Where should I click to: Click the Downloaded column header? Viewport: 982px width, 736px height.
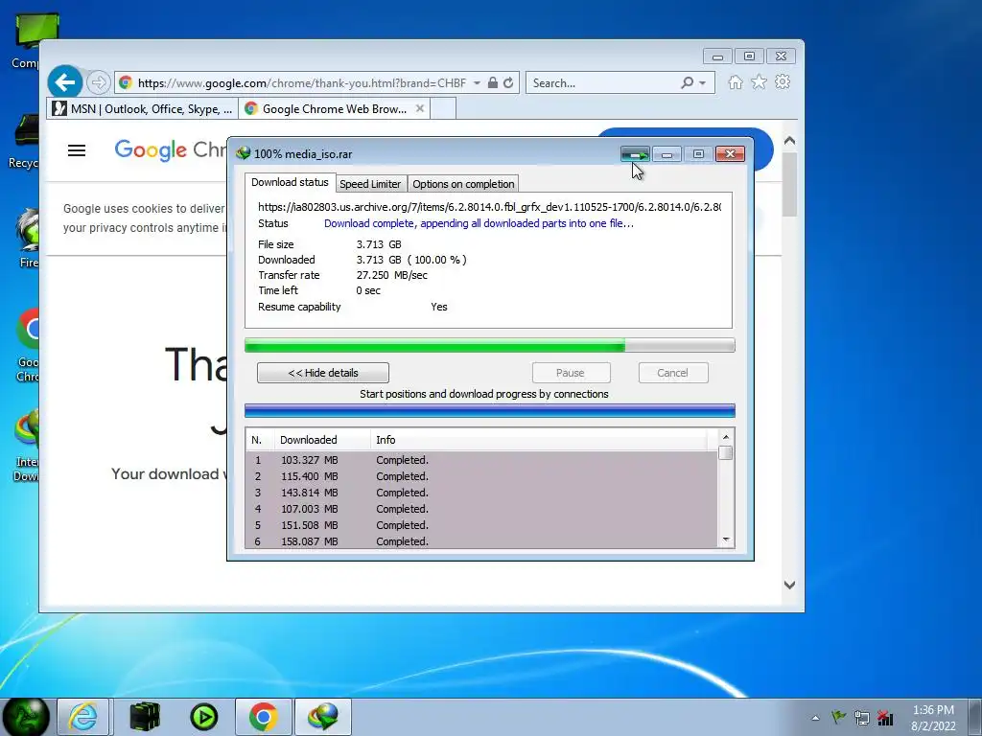click(x=322, y=440)
